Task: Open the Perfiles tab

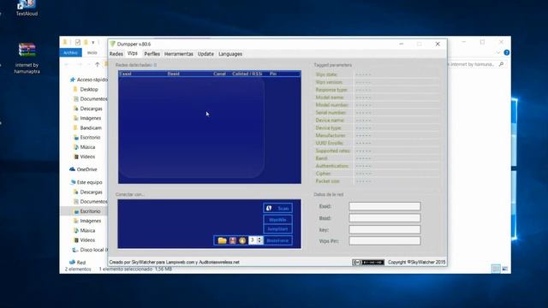Action: [x=152, y=54]
